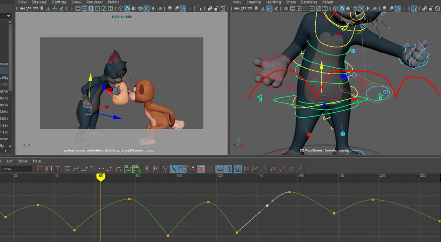The width and height of the screenshot is (441, 242).
Task: Toggle Grid display in left viewport toolbar
Action: [x=71, y=9]
